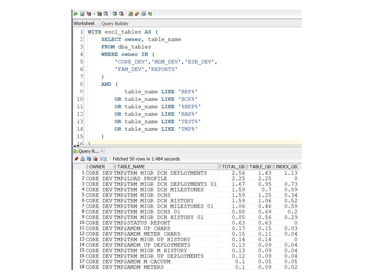The image size is (373, 279).
Task: Click the Commit icon
Action: point(115,14)
